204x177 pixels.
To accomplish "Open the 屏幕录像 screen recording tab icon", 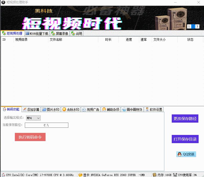I will [53, 33].
